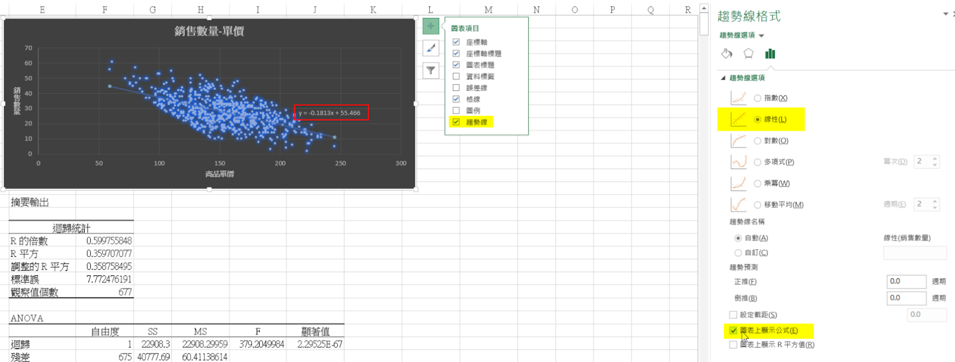The height and width of the screenshot is (362, 955).
Task: Click the 倒推(B) forecast value field
Action: click(x=907, y=297)
